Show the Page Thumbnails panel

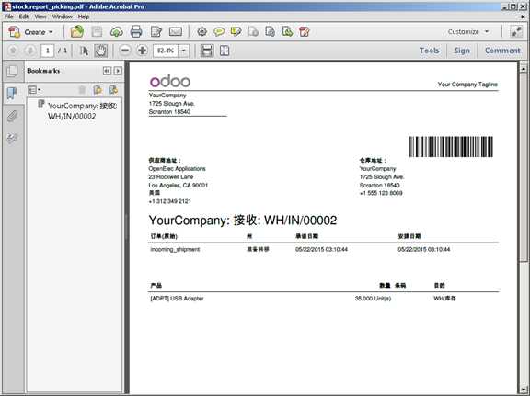point(12,71)
